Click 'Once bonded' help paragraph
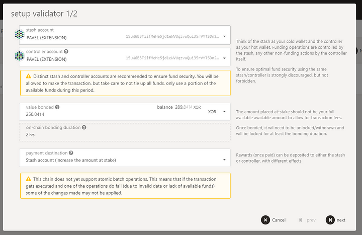This screenshot has height=235, width=362. (290, 130)
